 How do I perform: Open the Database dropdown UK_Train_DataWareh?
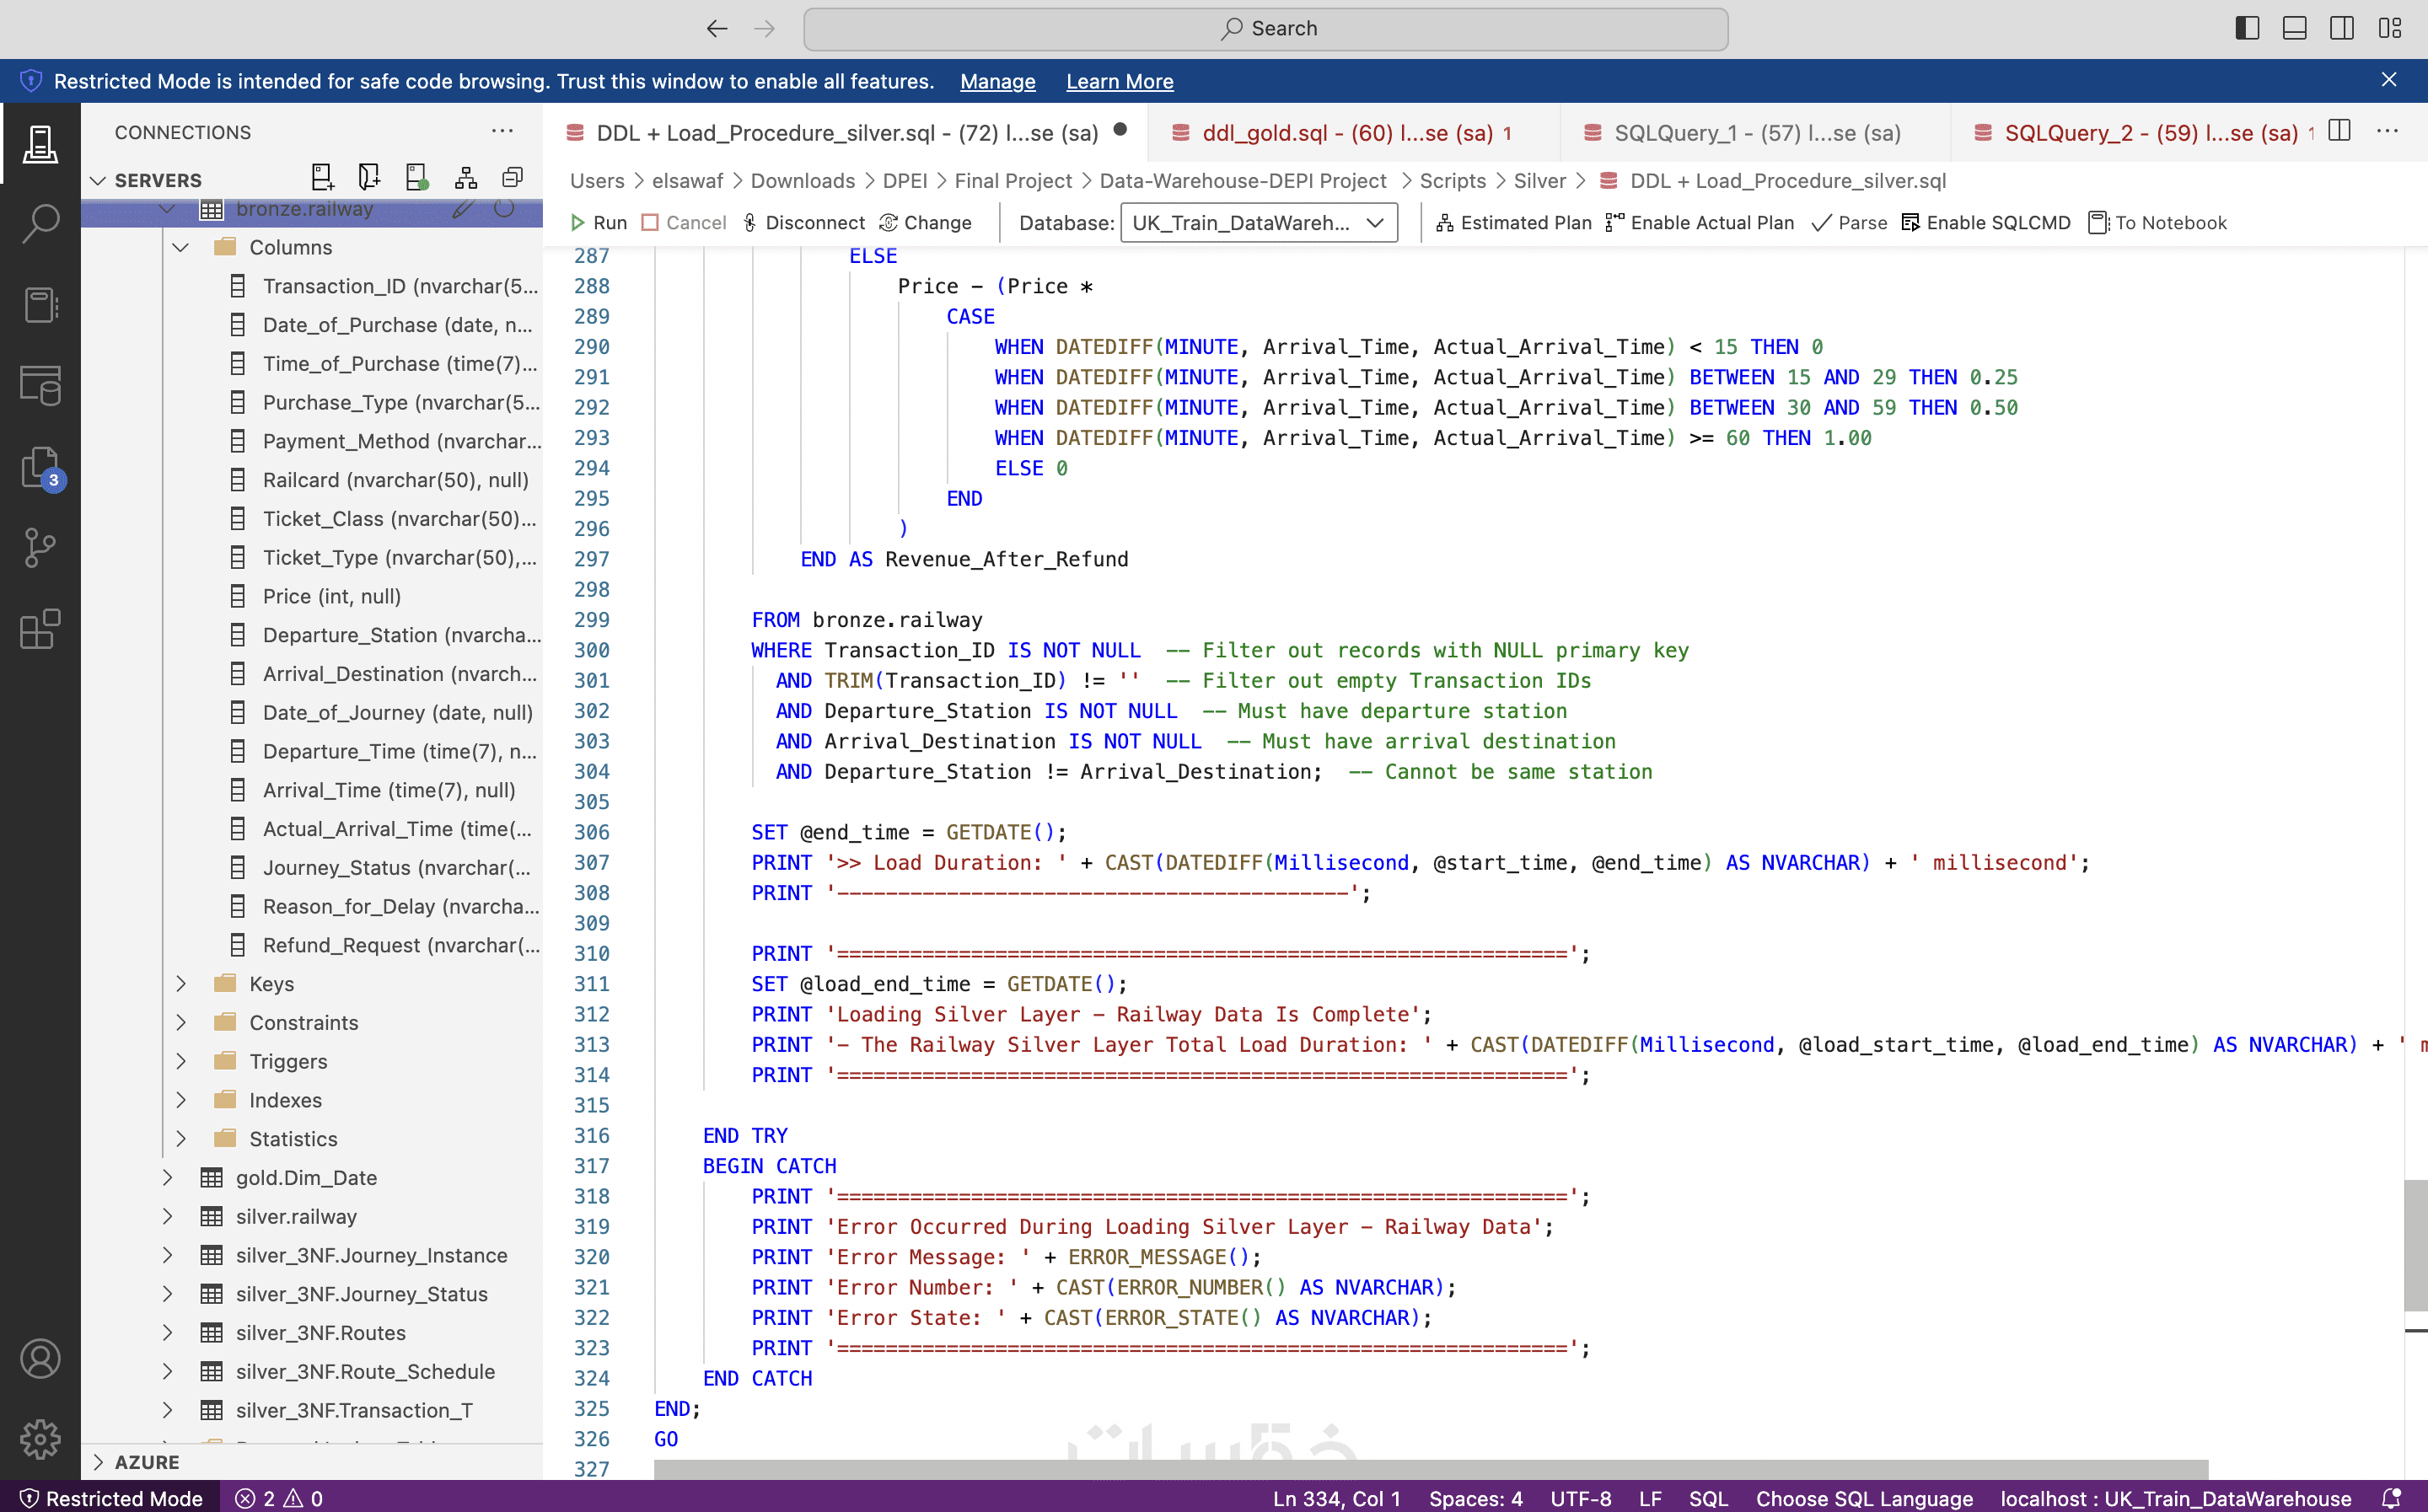[x=1258, y=223]
